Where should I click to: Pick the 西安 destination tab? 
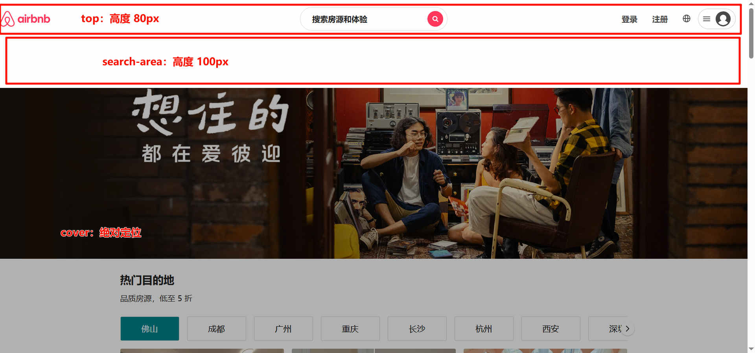click(551, 329)
